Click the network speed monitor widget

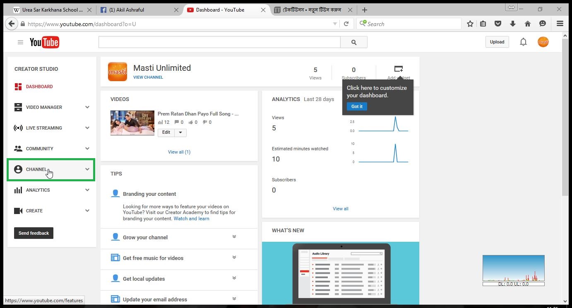pos(514,270)
